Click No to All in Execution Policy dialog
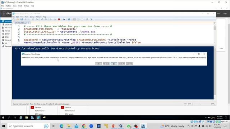230x129 pixels. 121,64
